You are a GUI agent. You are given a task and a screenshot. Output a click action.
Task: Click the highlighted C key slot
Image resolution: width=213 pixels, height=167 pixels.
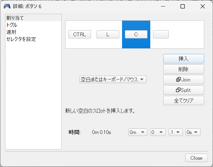click(x=136, y=34)
